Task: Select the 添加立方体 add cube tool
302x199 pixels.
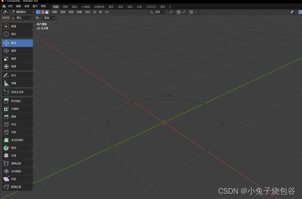Action: coord(17,92)
